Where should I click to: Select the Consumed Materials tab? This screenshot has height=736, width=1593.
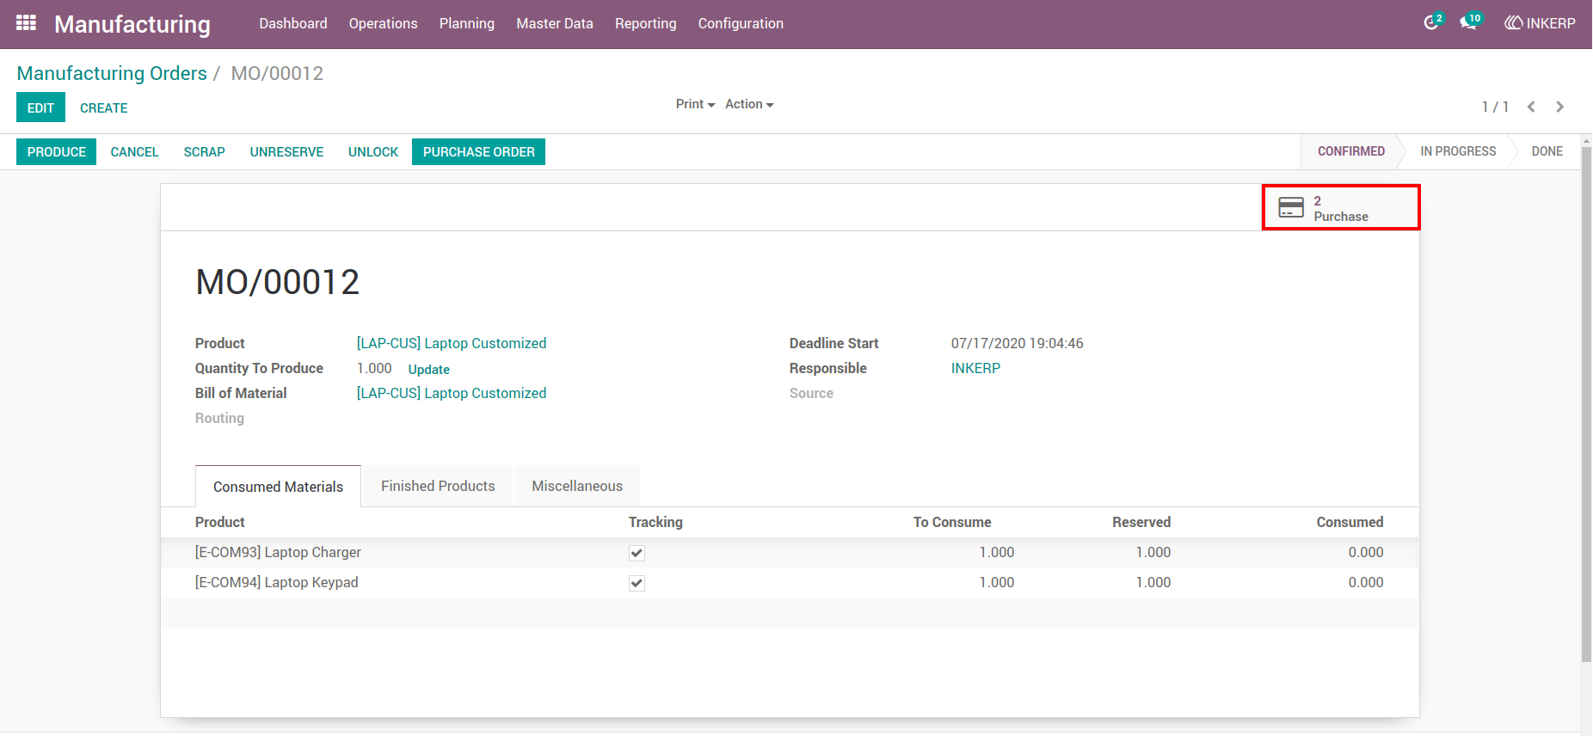pos(278,487)
